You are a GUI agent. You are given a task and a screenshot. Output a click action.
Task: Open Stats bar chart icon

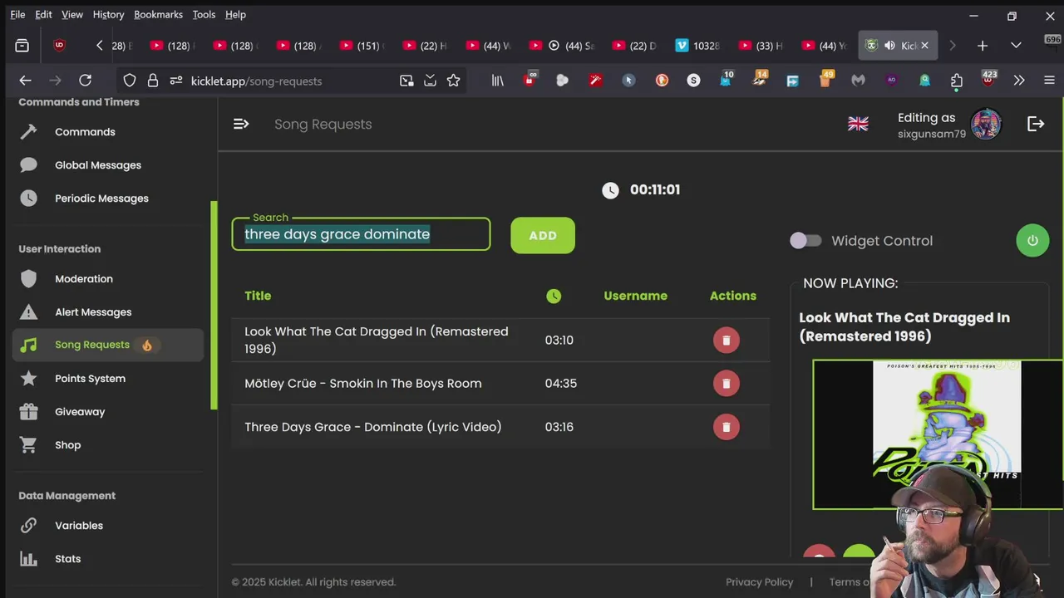(28, 559)
